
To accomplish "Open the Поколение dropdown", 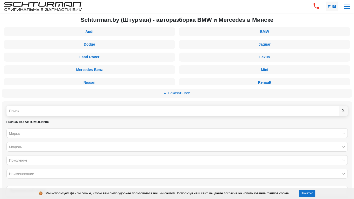I will pyautogui.click(x=177, y=160).
